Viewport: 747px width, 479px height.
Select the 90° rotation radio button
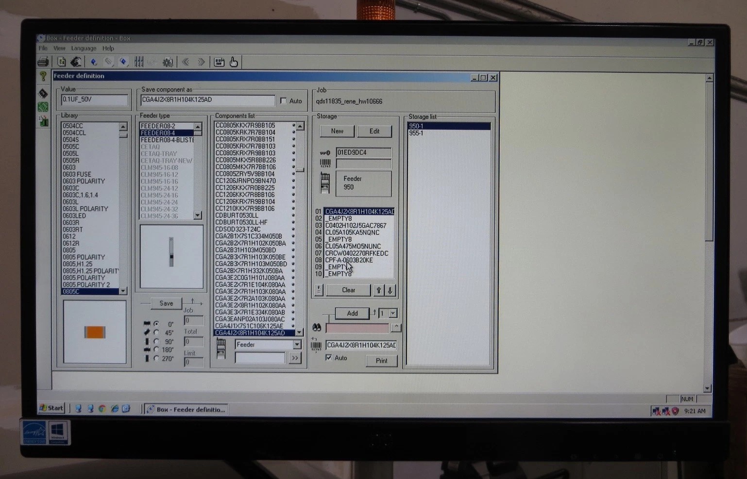pyautogui.click(x=156, y=341)
